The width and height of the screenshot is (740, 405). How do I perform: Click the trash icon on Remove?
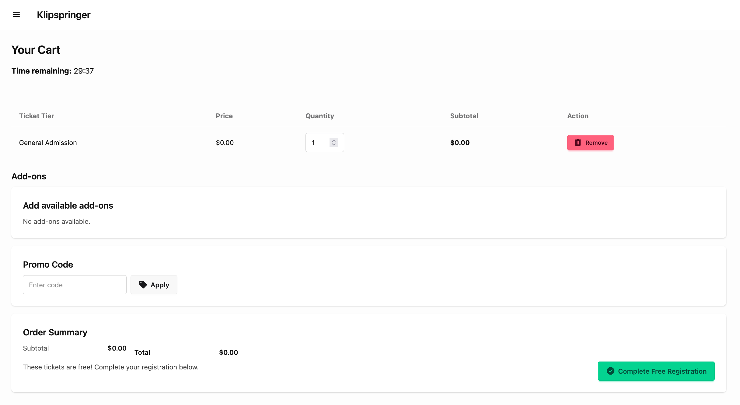click(578, 143)
